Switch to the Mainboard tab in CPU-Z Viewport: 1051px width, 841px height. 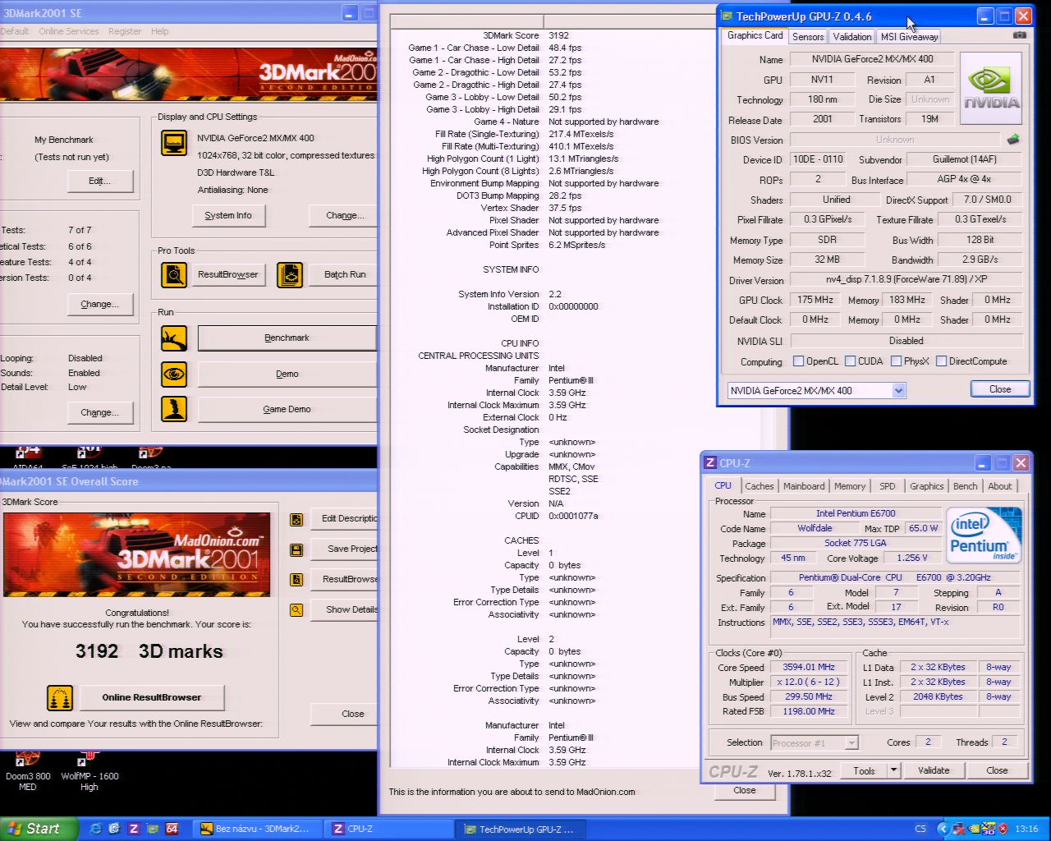point(804,486)
